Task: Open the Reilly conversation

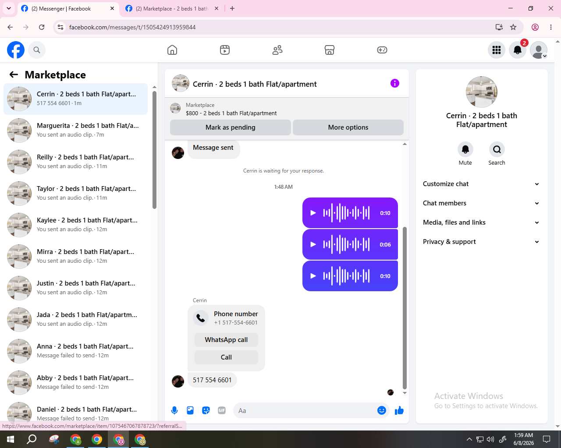Action: 76,162
